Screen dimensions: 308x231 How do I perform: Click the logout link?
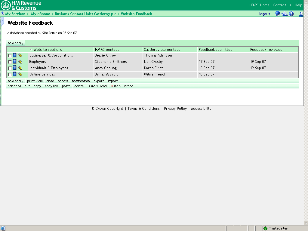tap(265, 14)
